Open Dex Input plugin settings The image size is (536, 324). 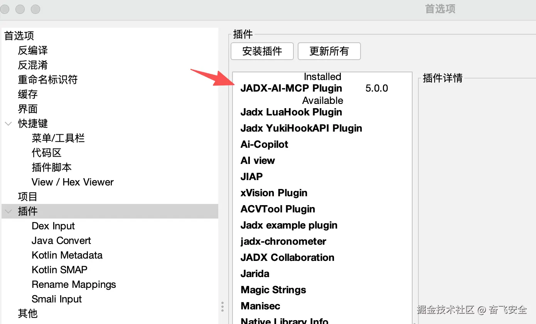pyautogui.click(x=53, y=226)
